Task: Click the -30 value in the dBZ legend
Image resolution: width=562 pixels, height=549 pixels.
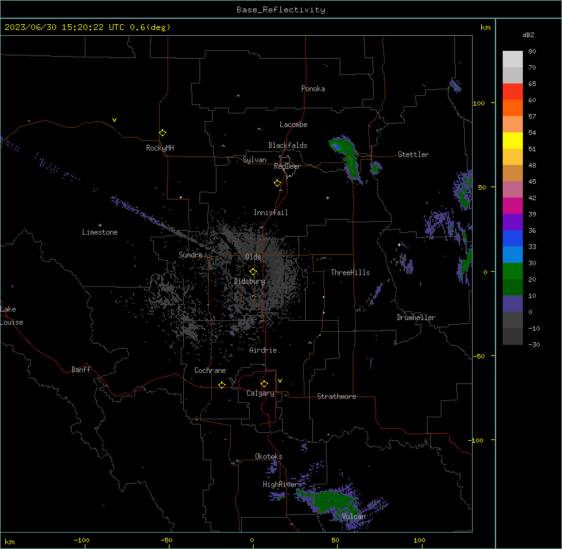Action: tap(534, 345)
